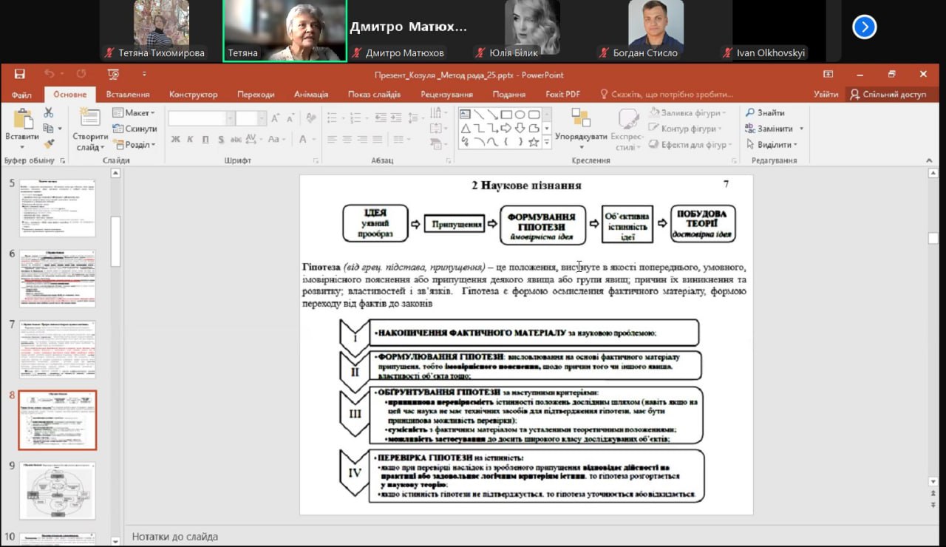
Task: Select the Format Painter brush icon
Action: coord(49,144)
